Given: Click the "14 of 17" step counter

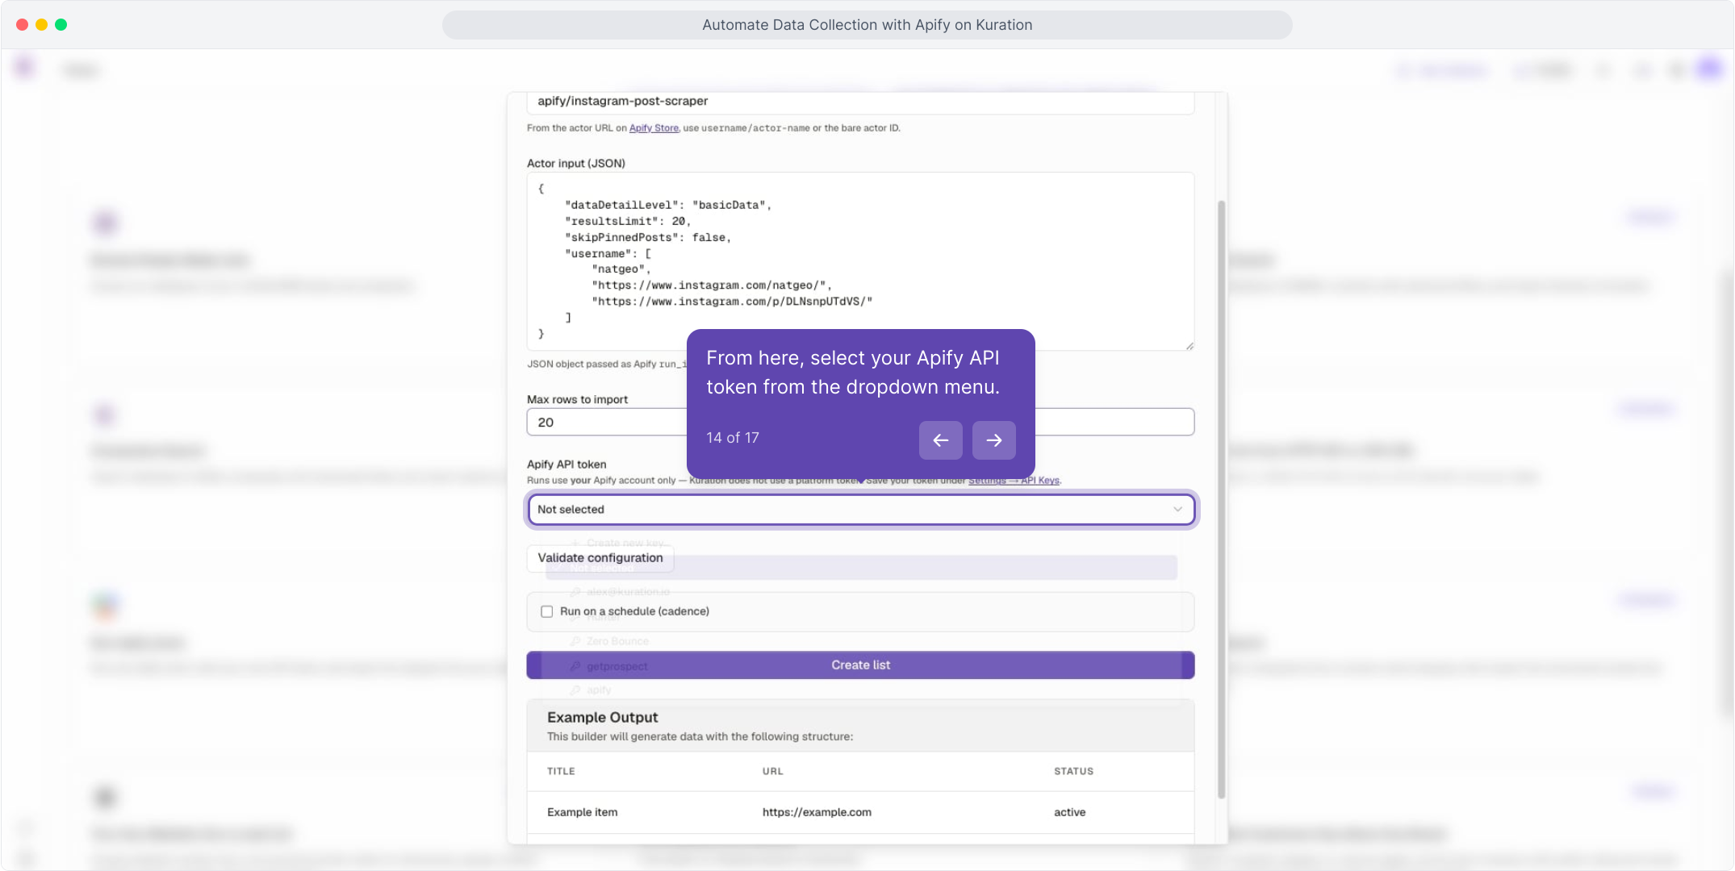Looking at the screenshot, I should coord(732,438).
